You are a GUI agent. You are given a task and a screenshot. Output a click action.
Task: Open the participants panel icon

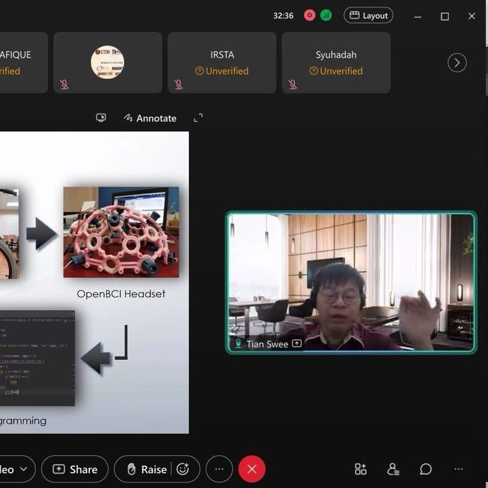(393, 469)
